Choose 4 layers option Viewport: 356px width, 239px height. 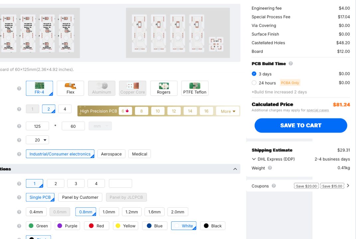(x=65, y=109)
